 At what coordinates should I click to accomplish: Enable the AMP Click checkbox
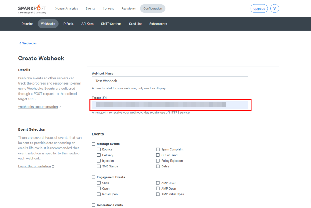point(158,183)
